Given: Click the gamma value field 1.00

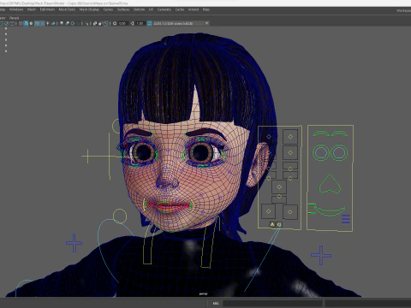Looking at the screenshot, I should pos(140,23).
